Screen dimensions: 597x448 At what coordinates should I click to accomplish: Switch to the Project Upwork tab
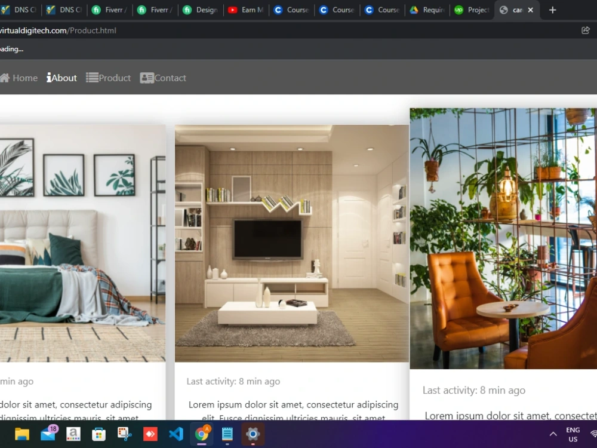(472, 10)
